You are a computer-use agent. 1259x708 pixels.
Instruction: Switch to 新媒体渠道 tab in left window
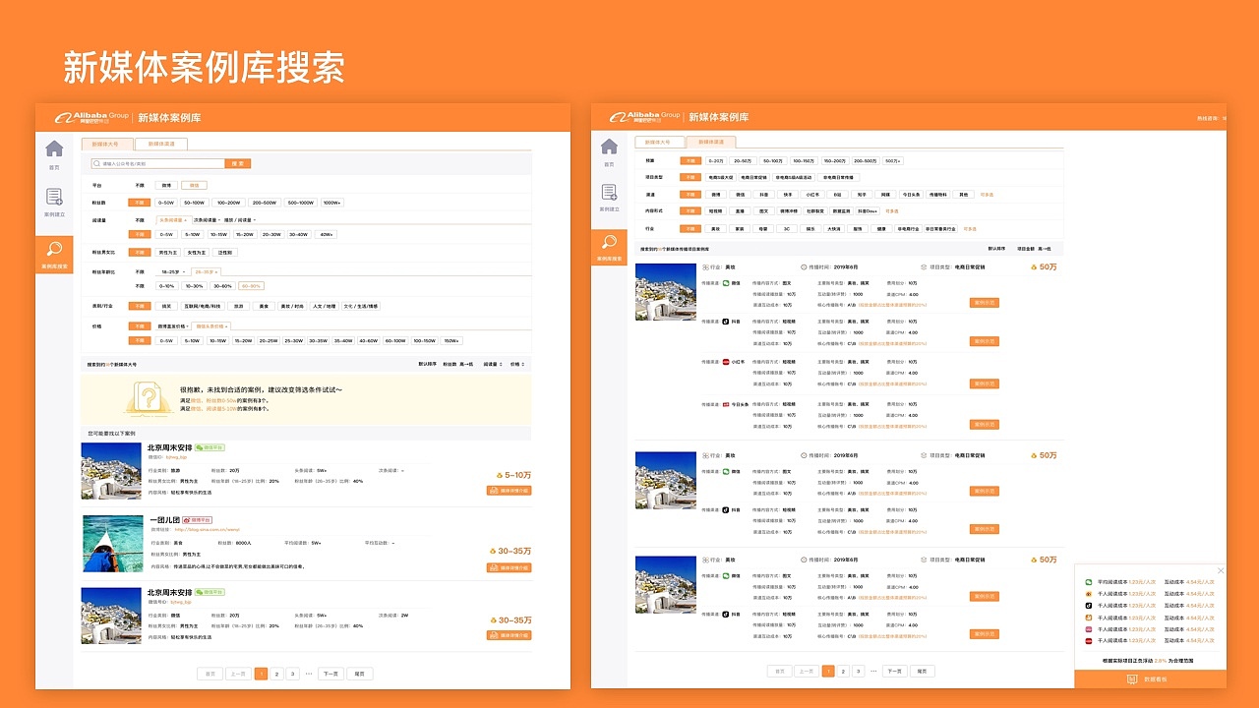pos(161,144)
